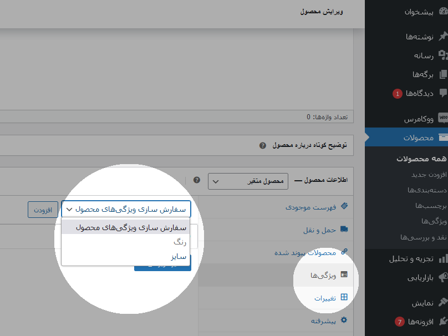Choose رنگ from the attribute dropdown list

181,242
